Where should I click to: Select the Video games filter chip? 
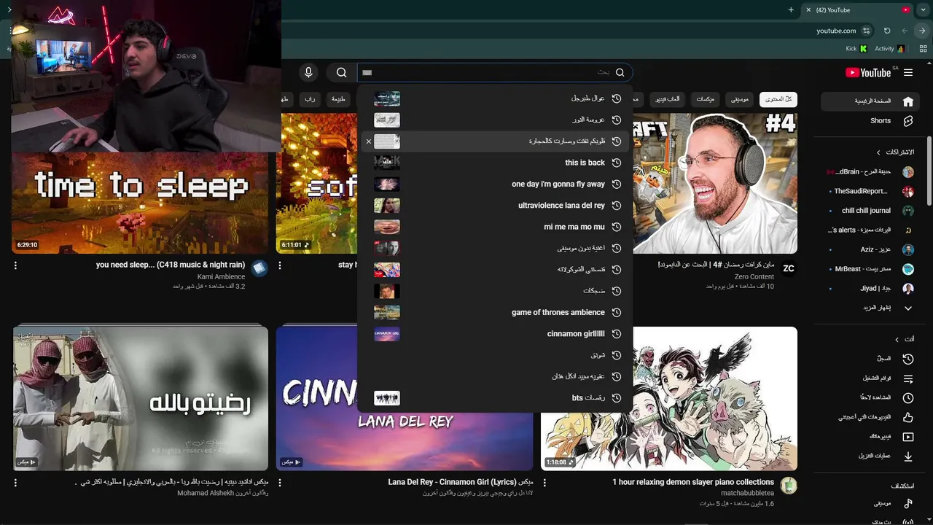click(668, 98)
